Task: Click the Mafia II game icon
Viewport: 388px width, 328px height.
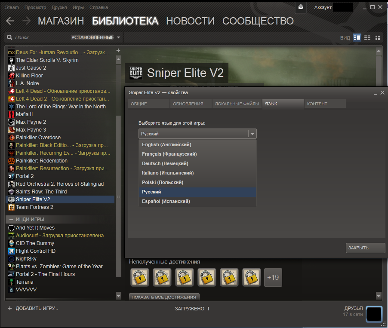Action: pyautogui.click(x=11, y=114)
